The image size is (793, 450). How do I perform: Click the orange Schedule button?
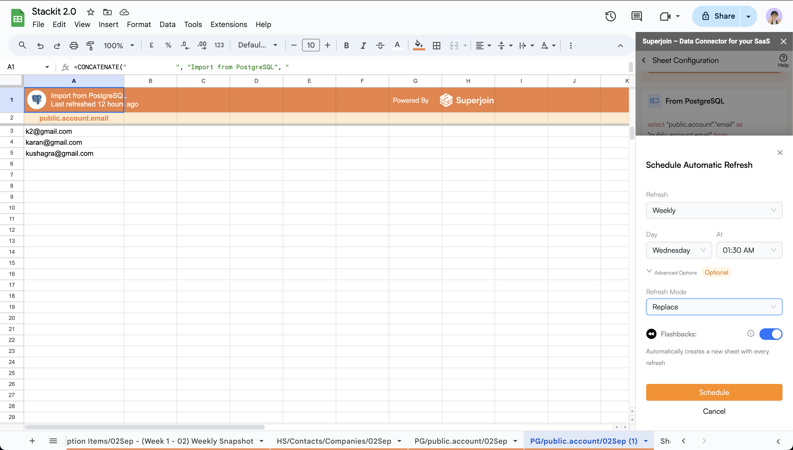(714, 392)
